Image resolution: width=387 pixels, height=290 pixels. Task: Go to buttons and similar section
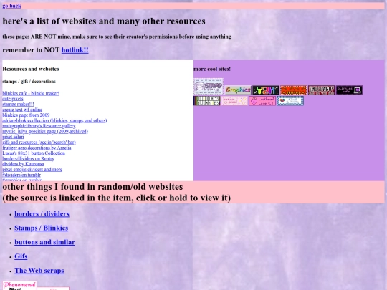[x=44, y=242]
